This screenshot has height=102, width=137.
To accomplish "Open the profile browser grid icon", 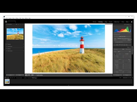I will coord(130,52).
